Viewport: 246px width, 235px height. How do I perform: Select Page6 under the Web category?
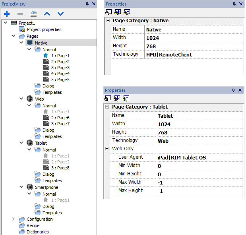tap(60, 118)
